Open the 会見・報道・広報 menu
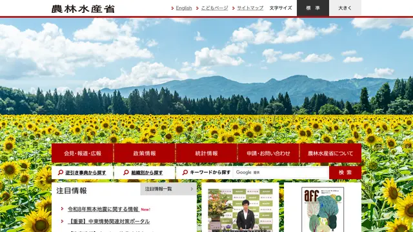Image resolution: width=413 pixels, height=232 pixels. tap(83, 153)
